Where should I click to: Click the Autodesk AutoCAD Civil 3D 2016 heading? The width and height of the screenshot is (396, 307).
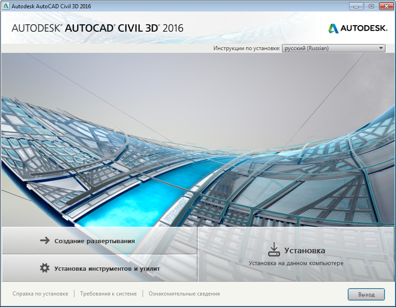[x=98, y=28]
